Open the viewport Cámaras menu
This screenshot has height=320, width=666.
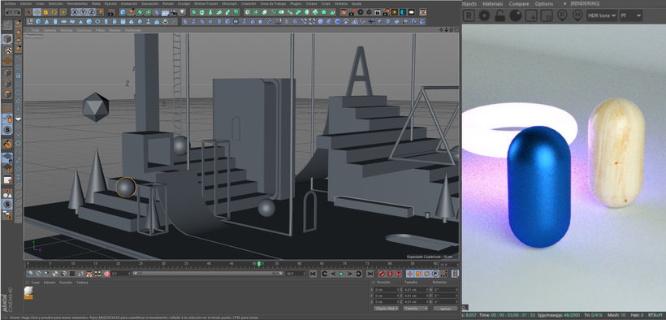tap(50, 30)
